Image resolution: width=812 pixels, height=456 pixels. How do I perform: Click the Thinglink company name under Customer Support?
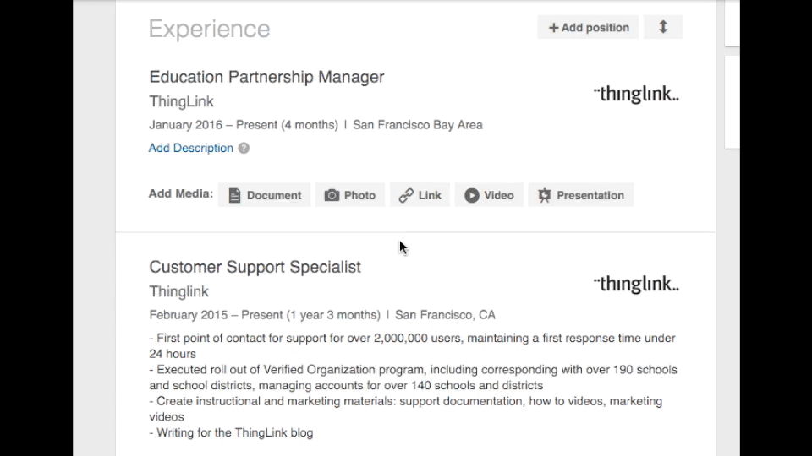pyautogui.click(x=178, y=291)
